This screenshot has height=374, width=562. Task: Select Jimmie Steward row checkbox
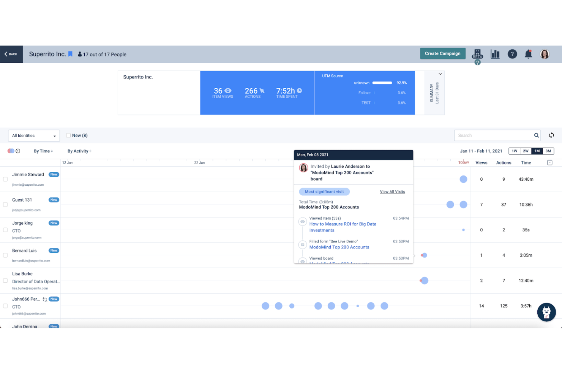(5, 179)
